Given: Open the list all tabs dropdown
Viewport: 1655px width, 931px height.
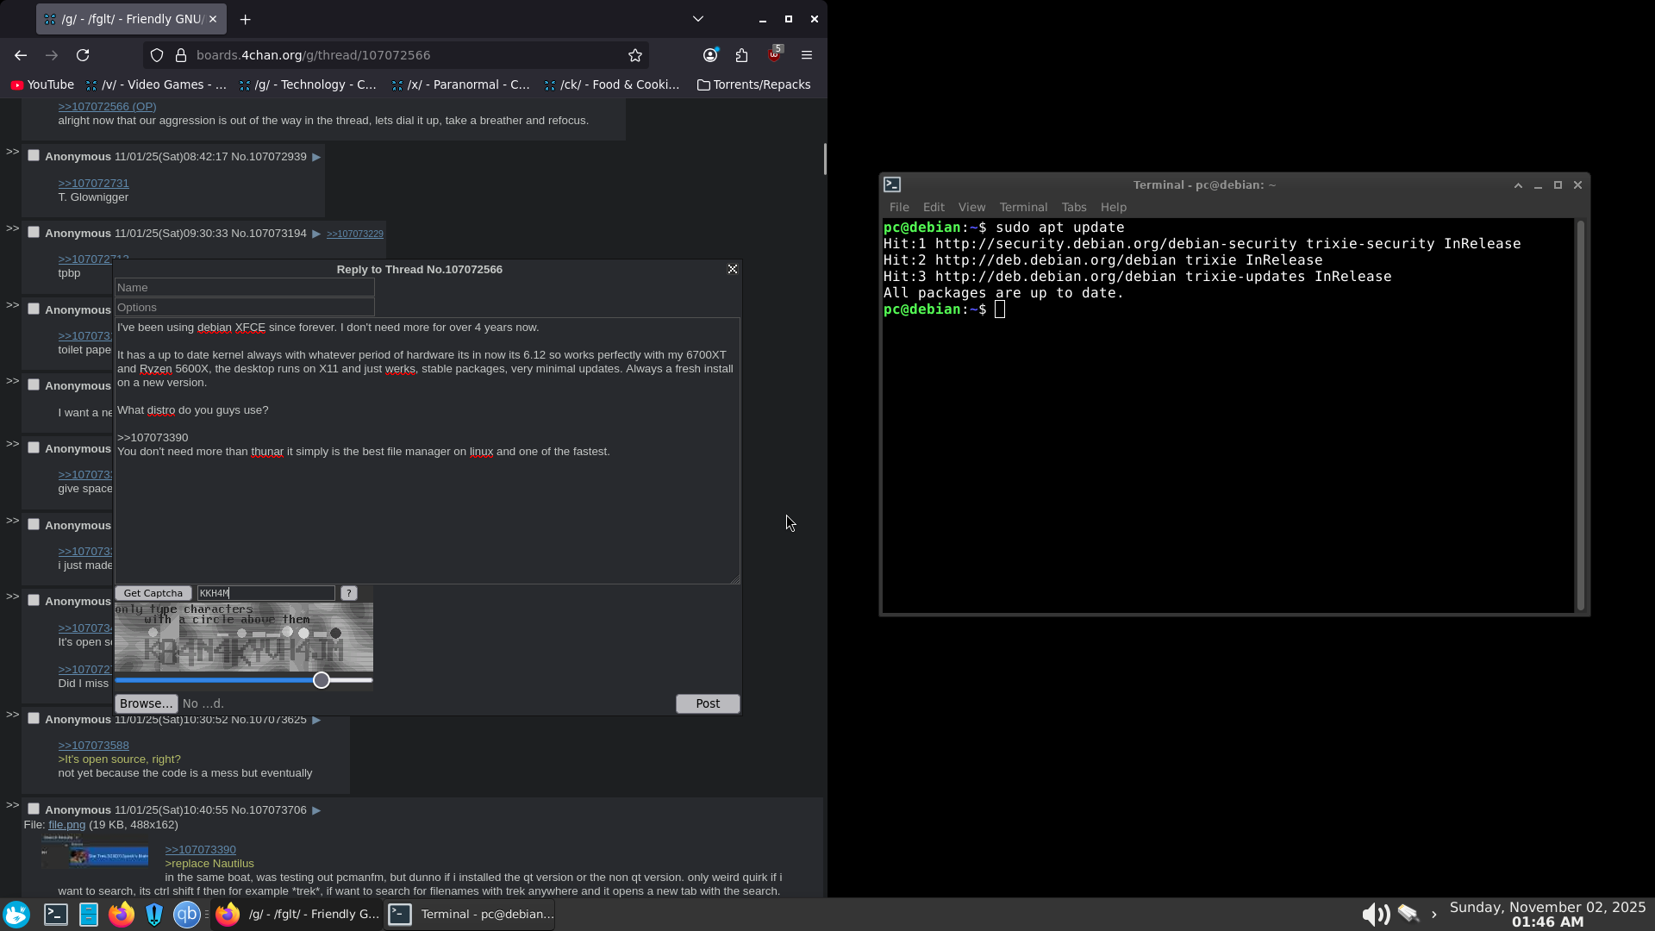Looking at the screenshot, I should click(x=698, y=19).
